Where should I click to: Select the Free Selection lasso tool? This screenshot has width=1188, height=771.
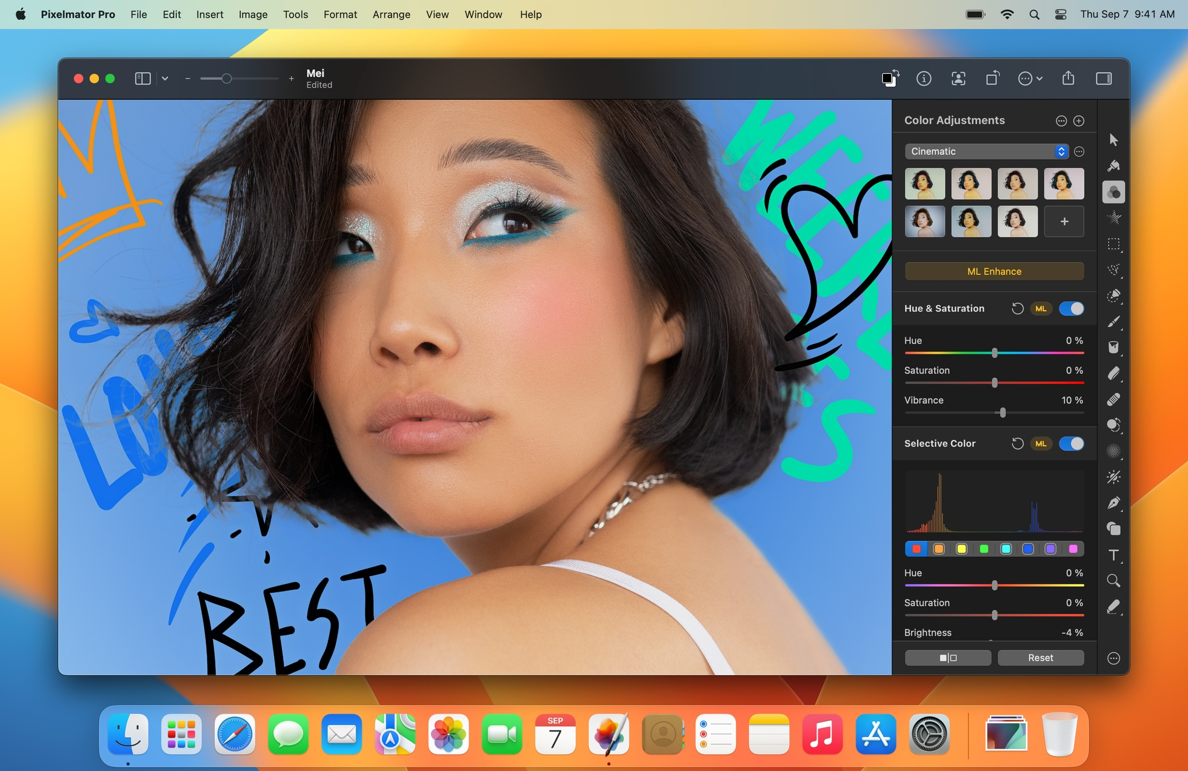tap(1113, 270)
